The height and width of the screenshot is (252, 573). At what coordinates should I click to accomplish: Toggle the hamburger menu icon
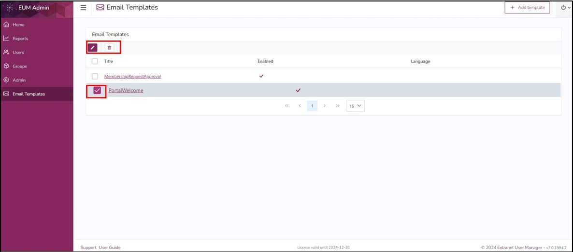[83, 8]
